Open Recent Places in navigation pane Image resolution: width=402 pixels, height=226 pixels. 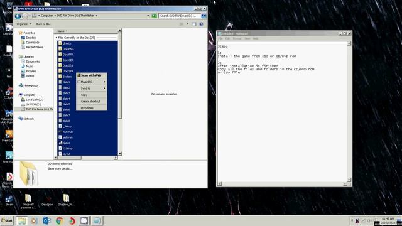[32, 48]
